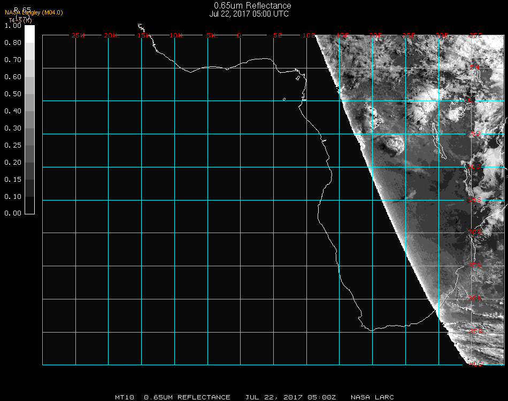Click the colorbar value "0.25"
508x401 pixels.
coord(13,145)
